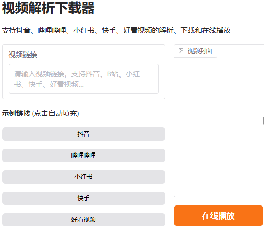The image size is (264, 232).
Task: Click the image icon beside 视频封面
Action: pos(181,51)
